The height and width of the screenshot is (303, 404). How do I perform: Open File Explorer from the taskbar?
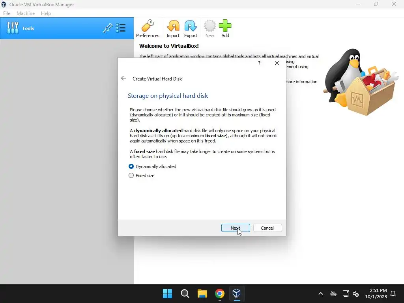(202, 294)
